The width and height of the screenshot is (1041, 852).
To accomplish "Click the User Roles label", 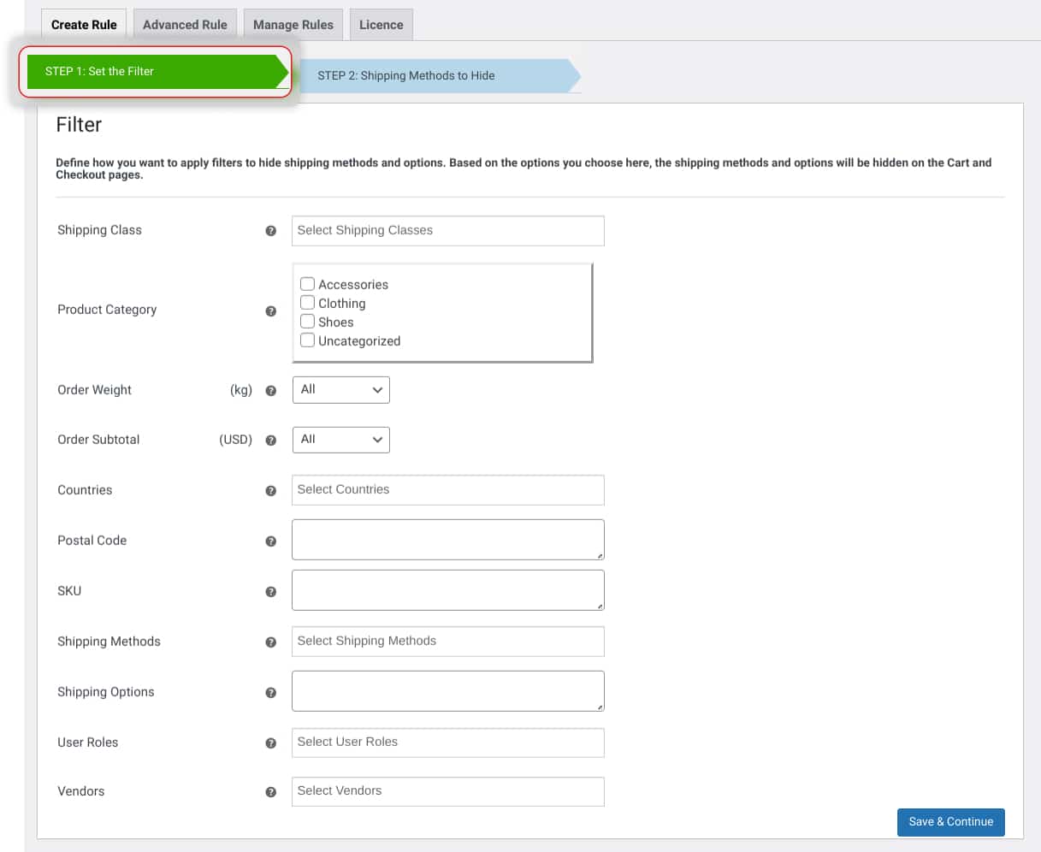I will tap(88, 743).
